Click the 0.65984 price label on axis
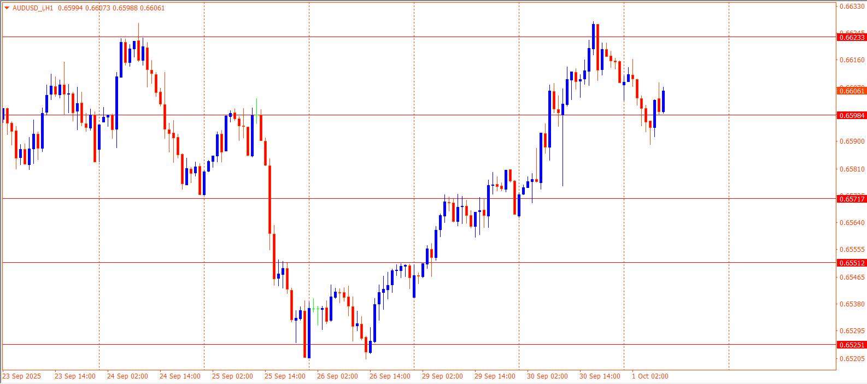The image size is (867, 384). (x=852, y=115)
